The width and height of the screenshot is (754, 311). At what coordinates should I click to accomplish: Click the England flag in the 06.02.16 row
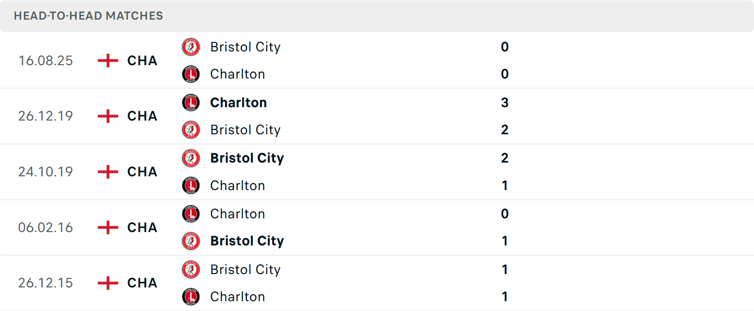click(x=107, y=228)
